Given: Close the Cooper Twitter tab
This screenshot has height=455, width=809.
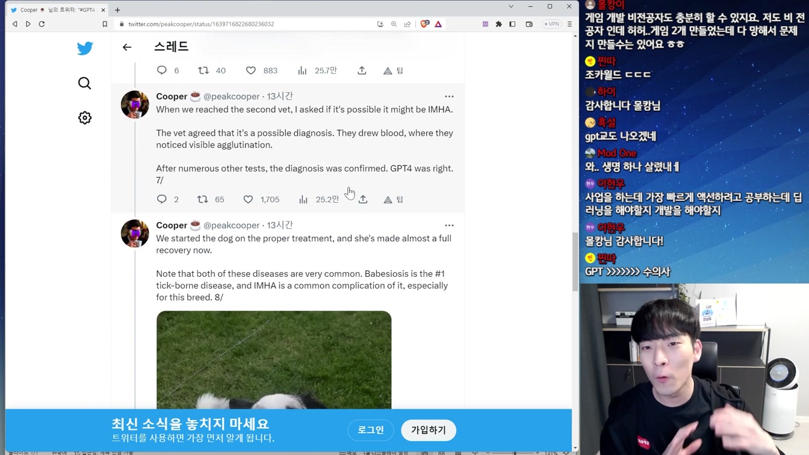Looking at the screenshot, I should coord(103,10).
